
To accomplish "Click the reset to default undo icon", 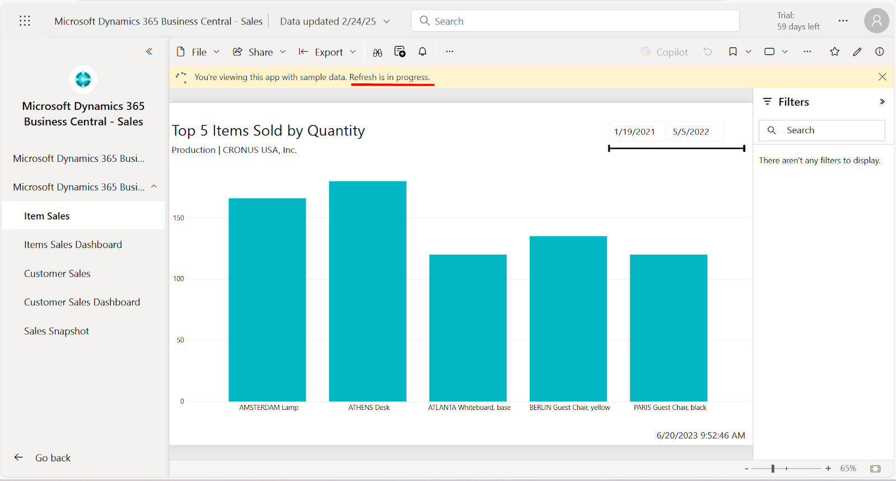I will (708, 52).
